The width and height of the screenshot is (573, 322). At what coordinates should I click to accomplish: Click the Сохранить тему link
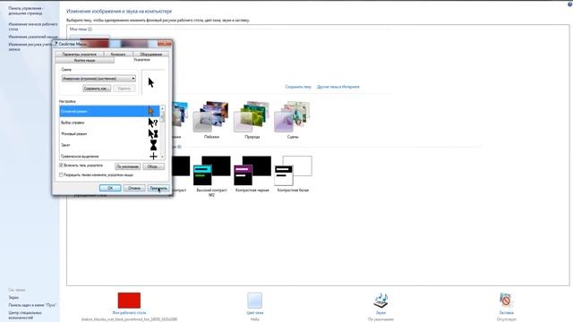pos(298,87)
